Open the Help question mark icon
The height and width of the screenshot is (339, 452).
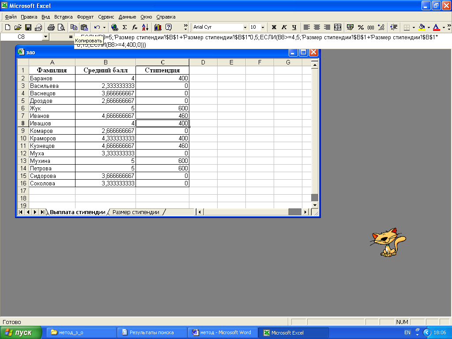coord(168,27)
